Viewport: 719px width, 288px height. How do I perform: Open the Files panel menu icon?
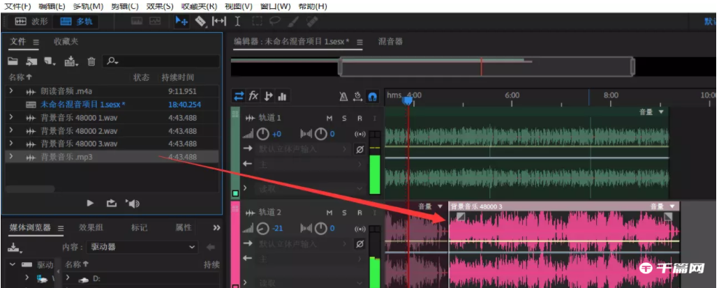pos(36,42)
